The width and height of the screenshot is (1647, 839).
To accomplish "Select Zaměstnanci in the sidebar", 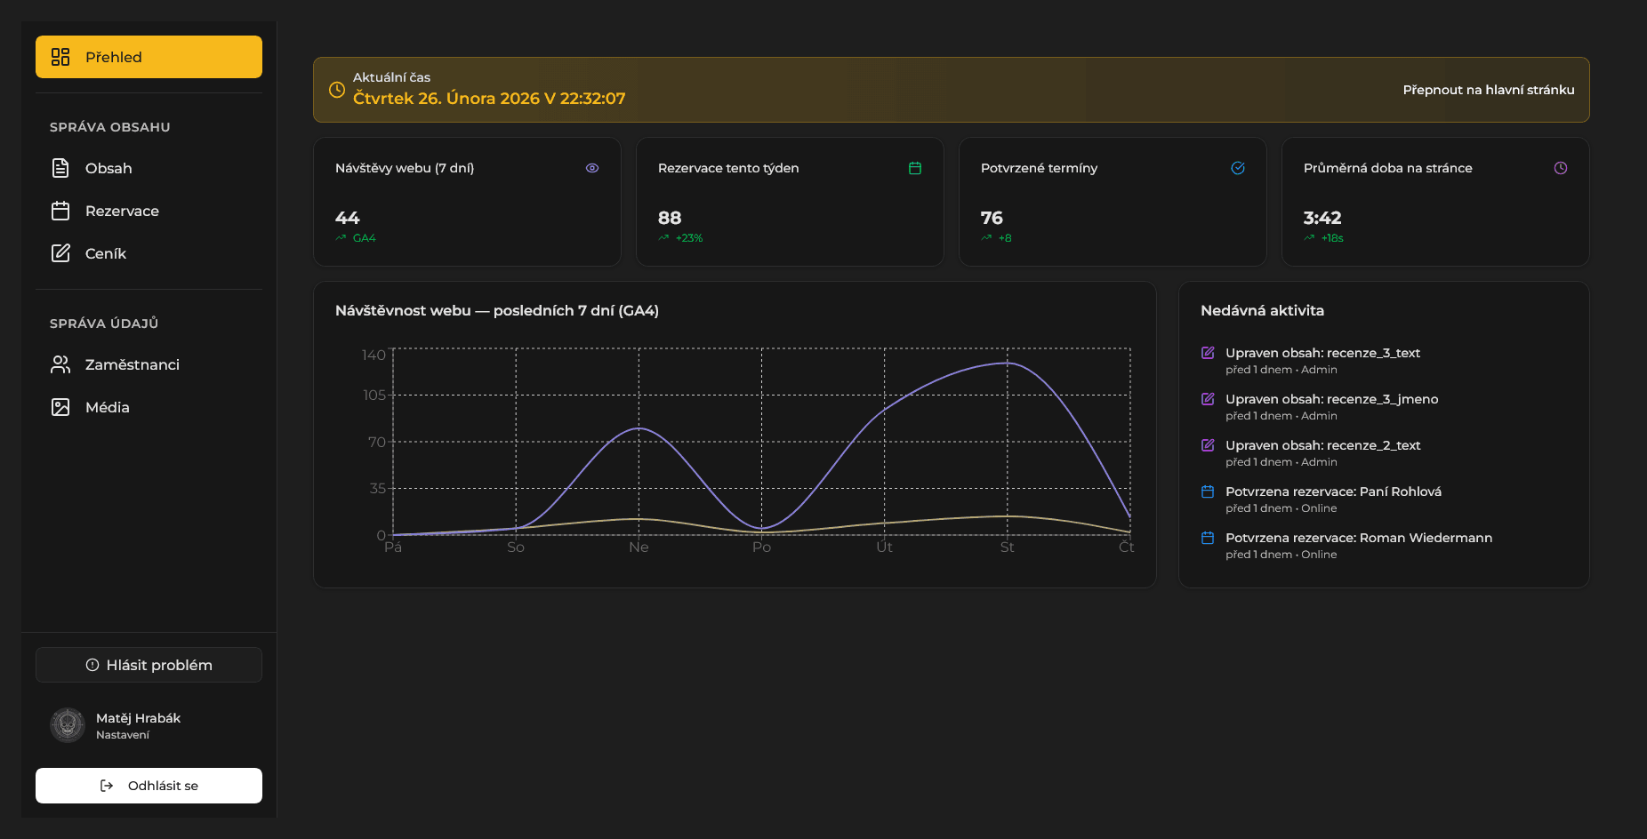I will tap(132, 364).
